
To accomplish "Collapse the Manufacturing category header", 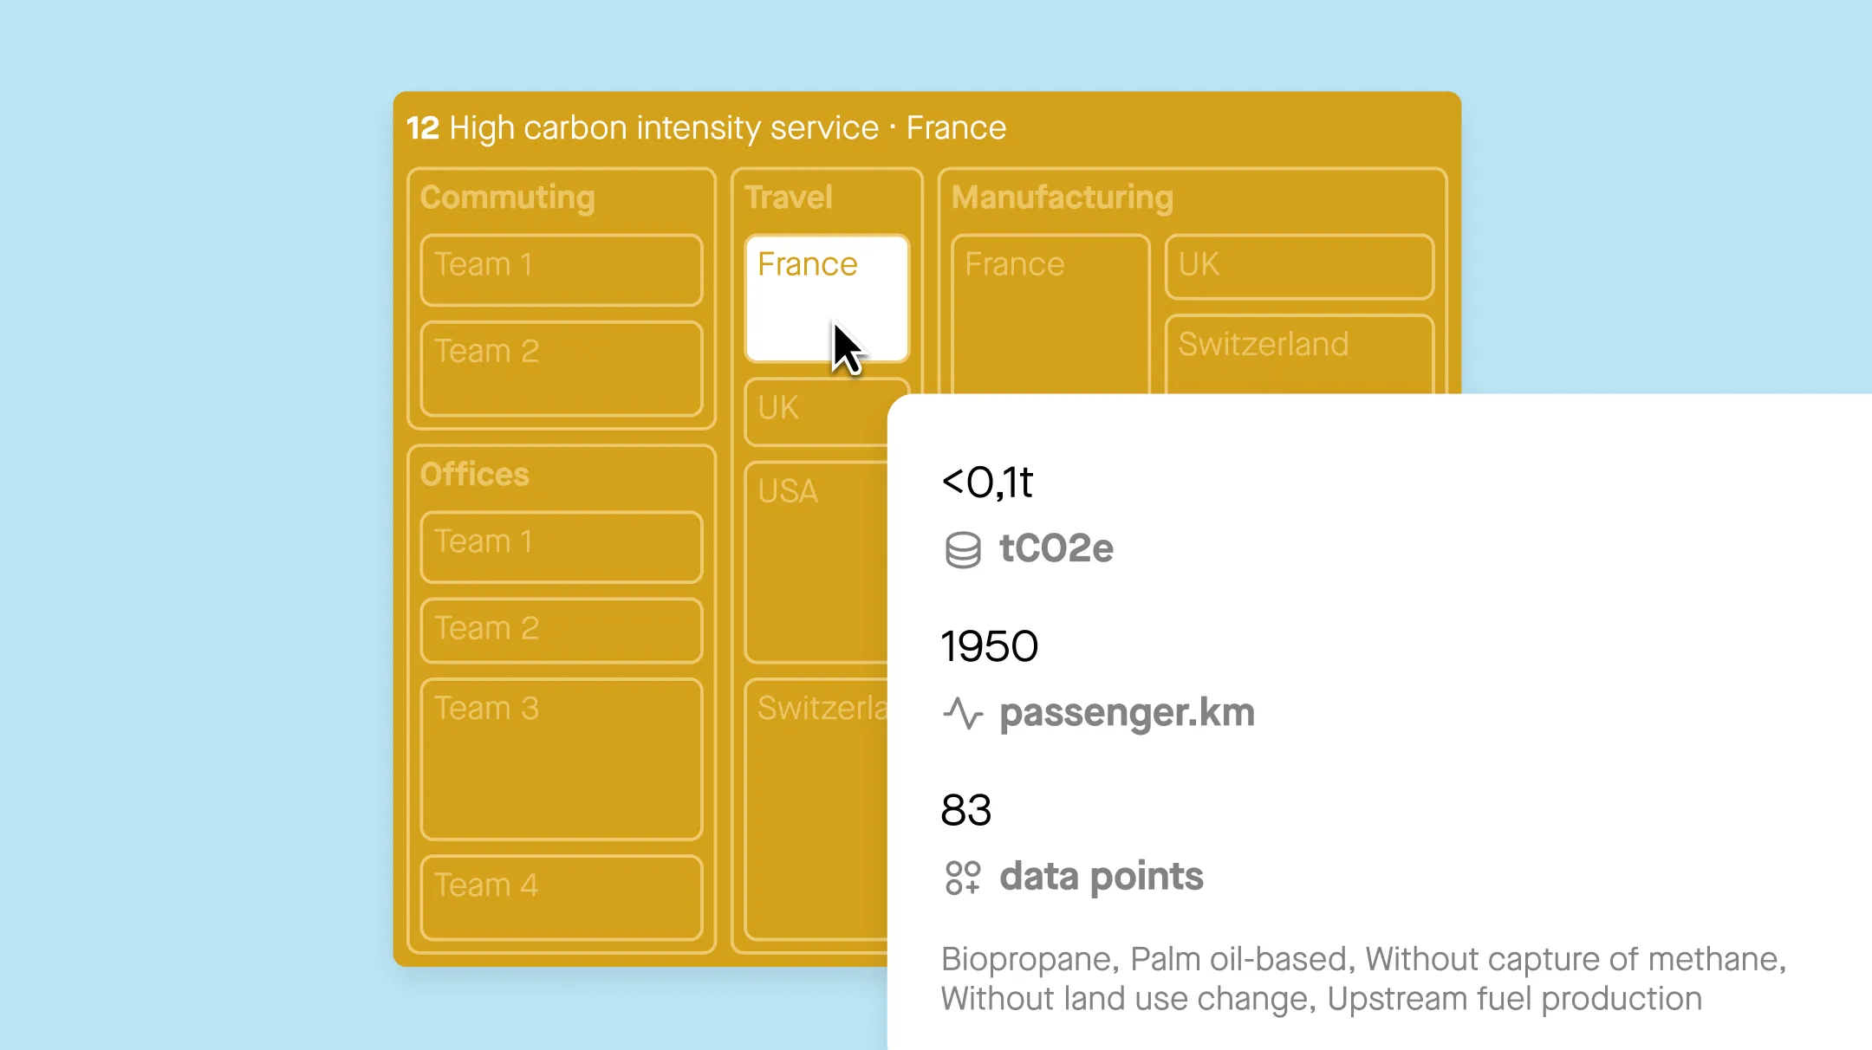I will (1062, 198).
